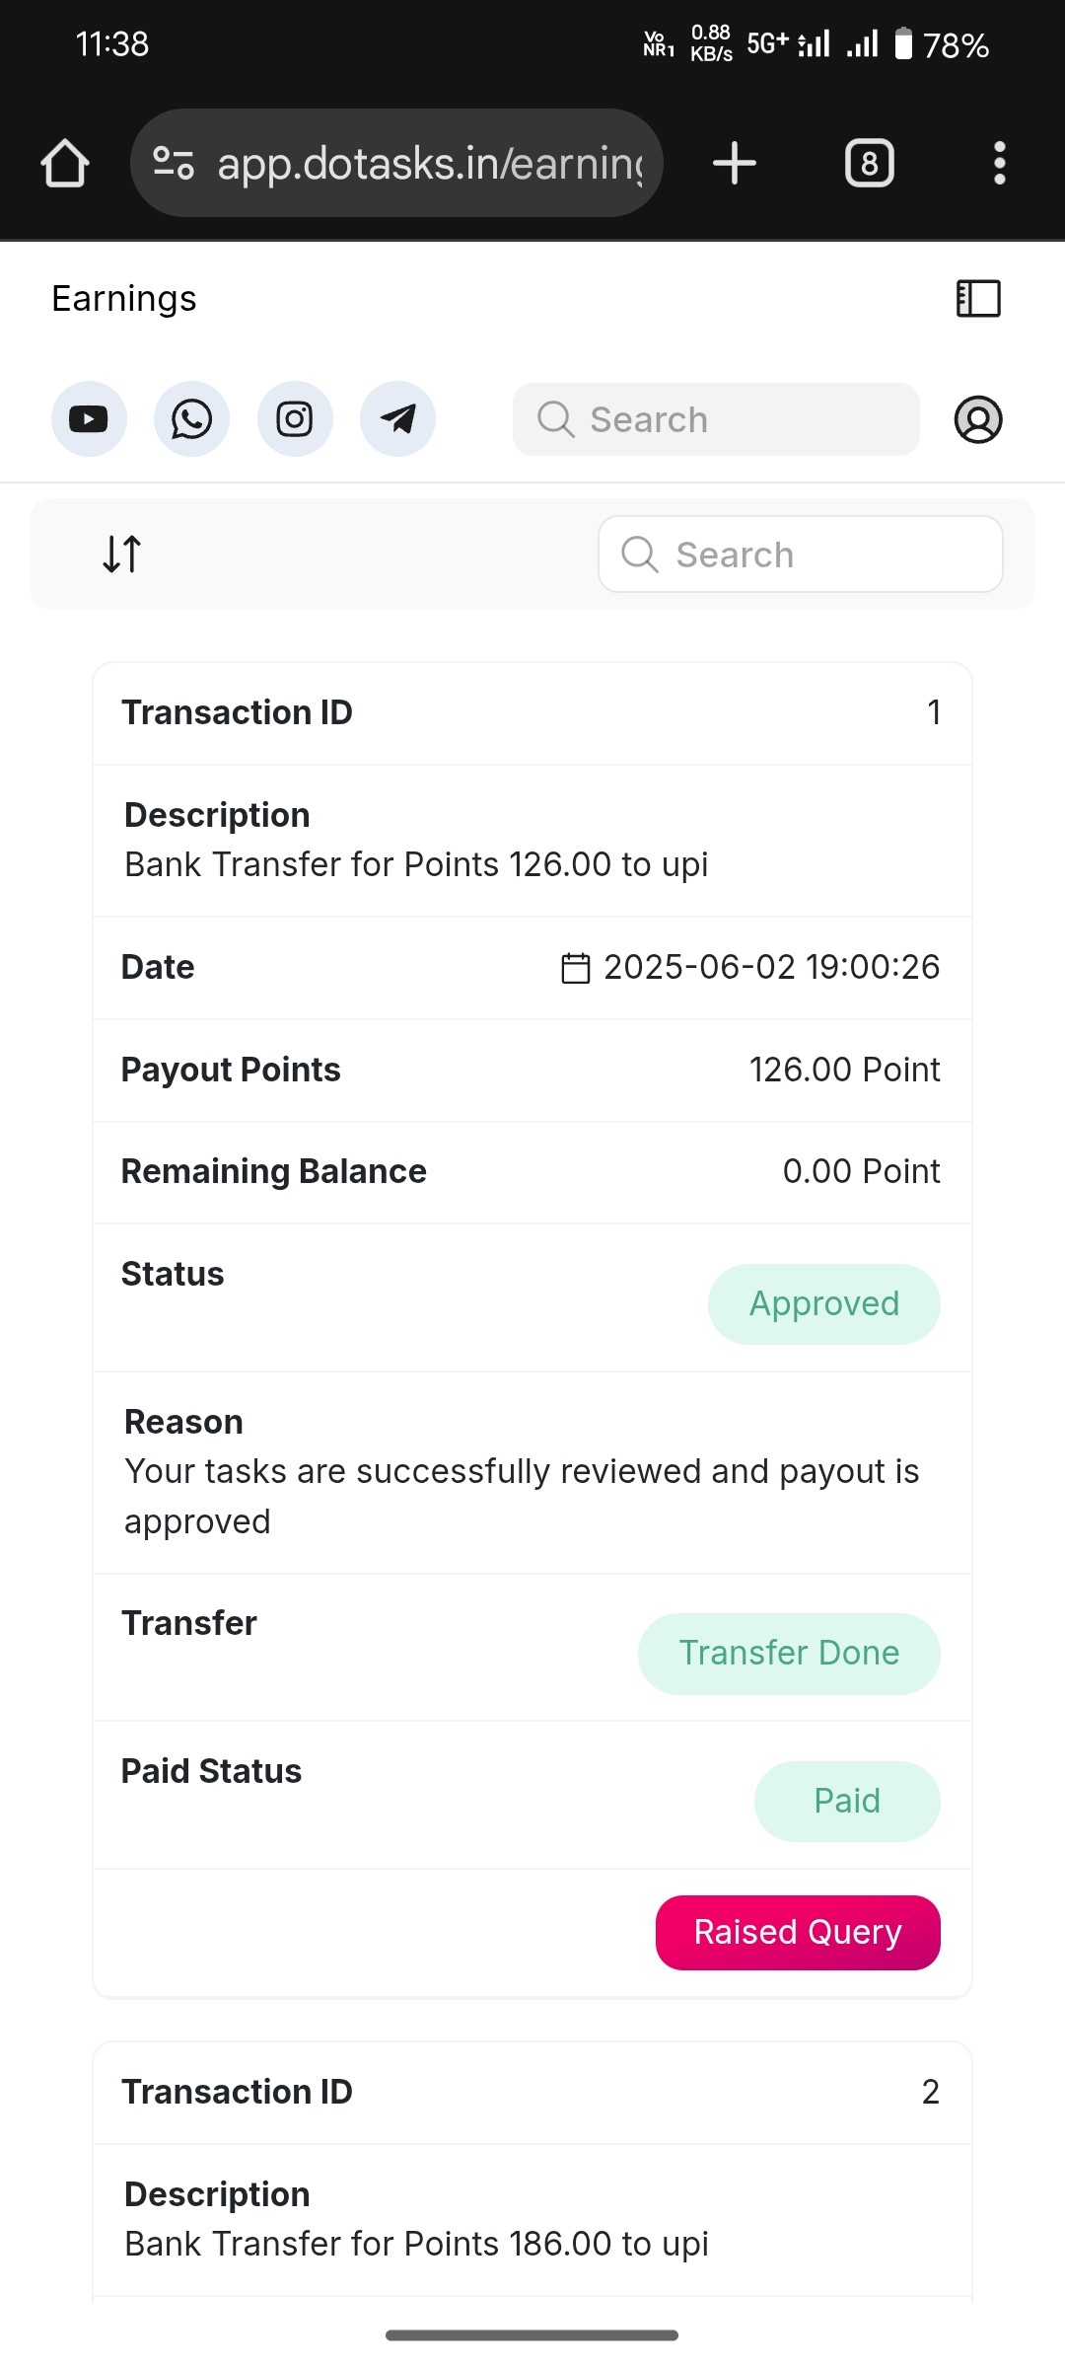This screenshot has width=1065, height=2368.
Task: Click the Approved status badge
Action: pos(824,1303)
